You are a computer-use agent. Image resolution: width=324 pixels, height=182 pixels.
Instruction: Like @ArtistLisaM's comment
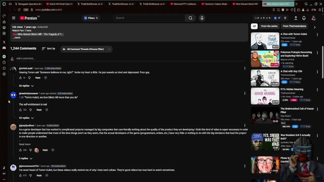point(21,78)
